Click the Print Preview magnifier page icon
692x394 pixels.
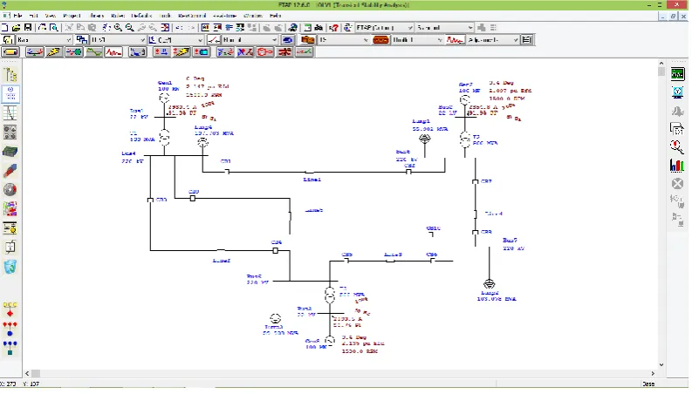[54, 28]
